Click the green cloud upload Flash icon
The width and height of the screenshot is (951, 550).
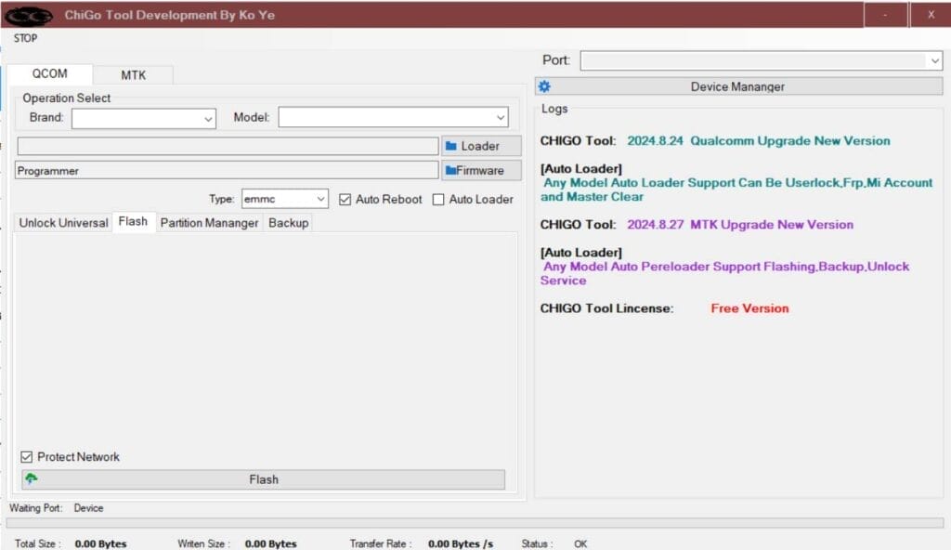click(x=32, y=479)
